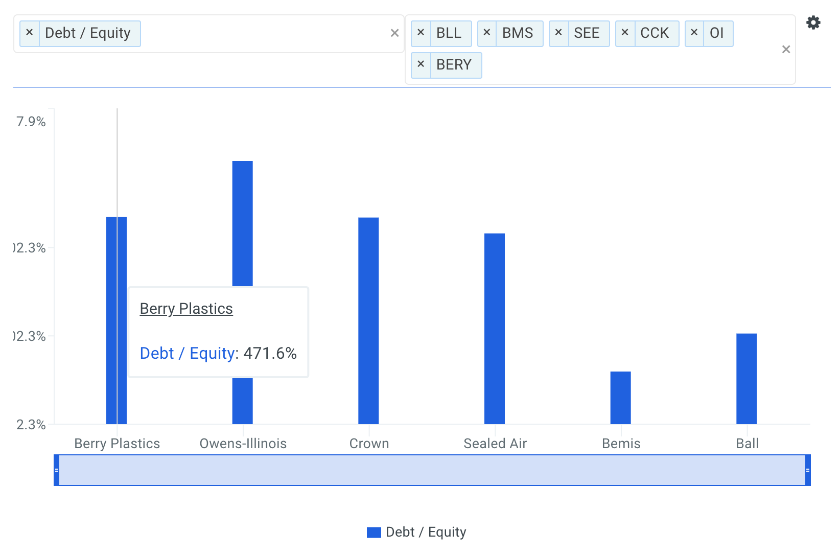Grab the right handle of range navigator

(808, 470)
